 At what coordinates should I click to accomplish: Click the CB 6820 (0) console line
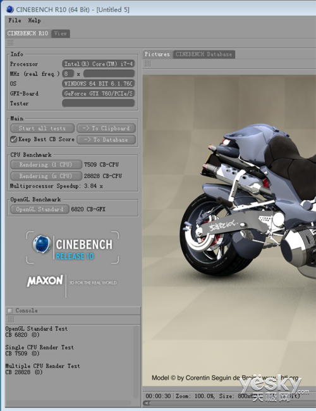pyautogui.click(x=22, y=335)
